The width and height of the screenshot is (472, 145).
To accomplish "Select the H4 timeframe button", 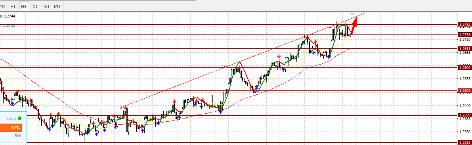I will pos(24,6).
